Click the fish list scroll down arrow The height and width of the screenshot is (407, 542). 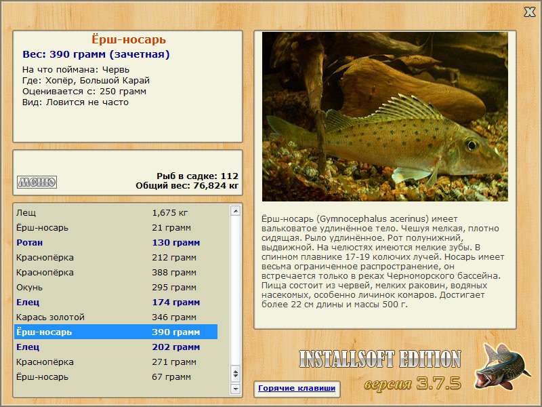(x=235, y=389)
